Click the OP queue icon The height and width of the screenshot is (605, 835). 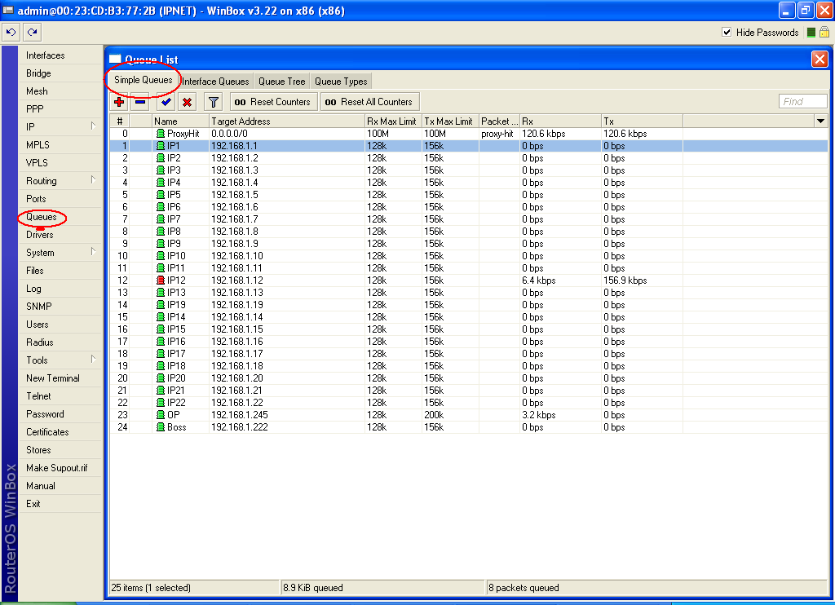coord(161,415)
